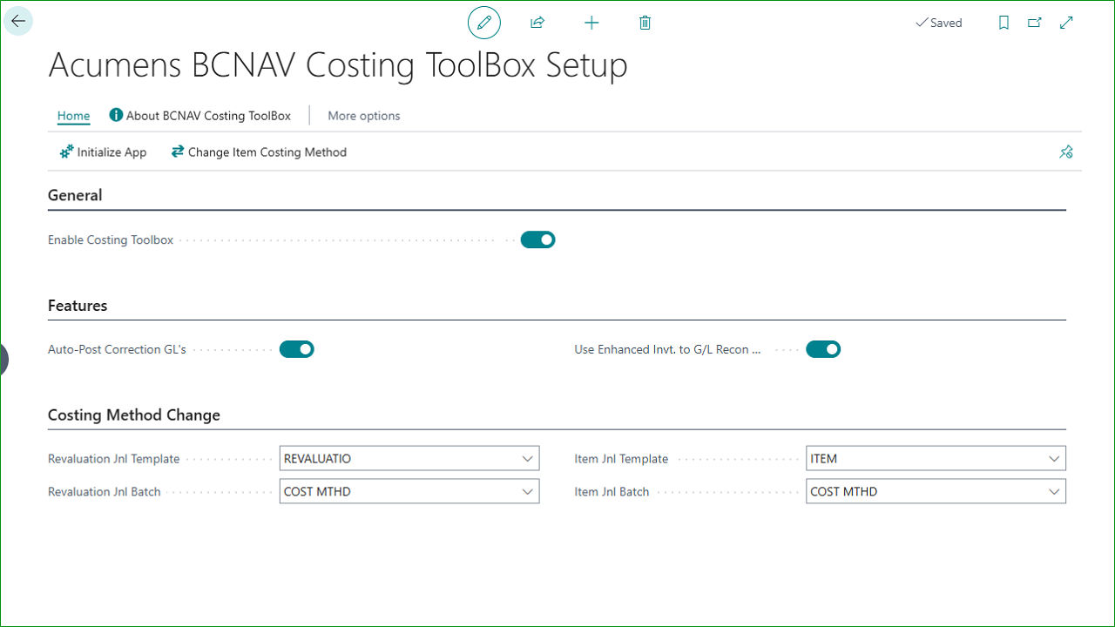Collapse the Features section heading
This screenshot has width=1115, height=627.
[x=78, y=306]
